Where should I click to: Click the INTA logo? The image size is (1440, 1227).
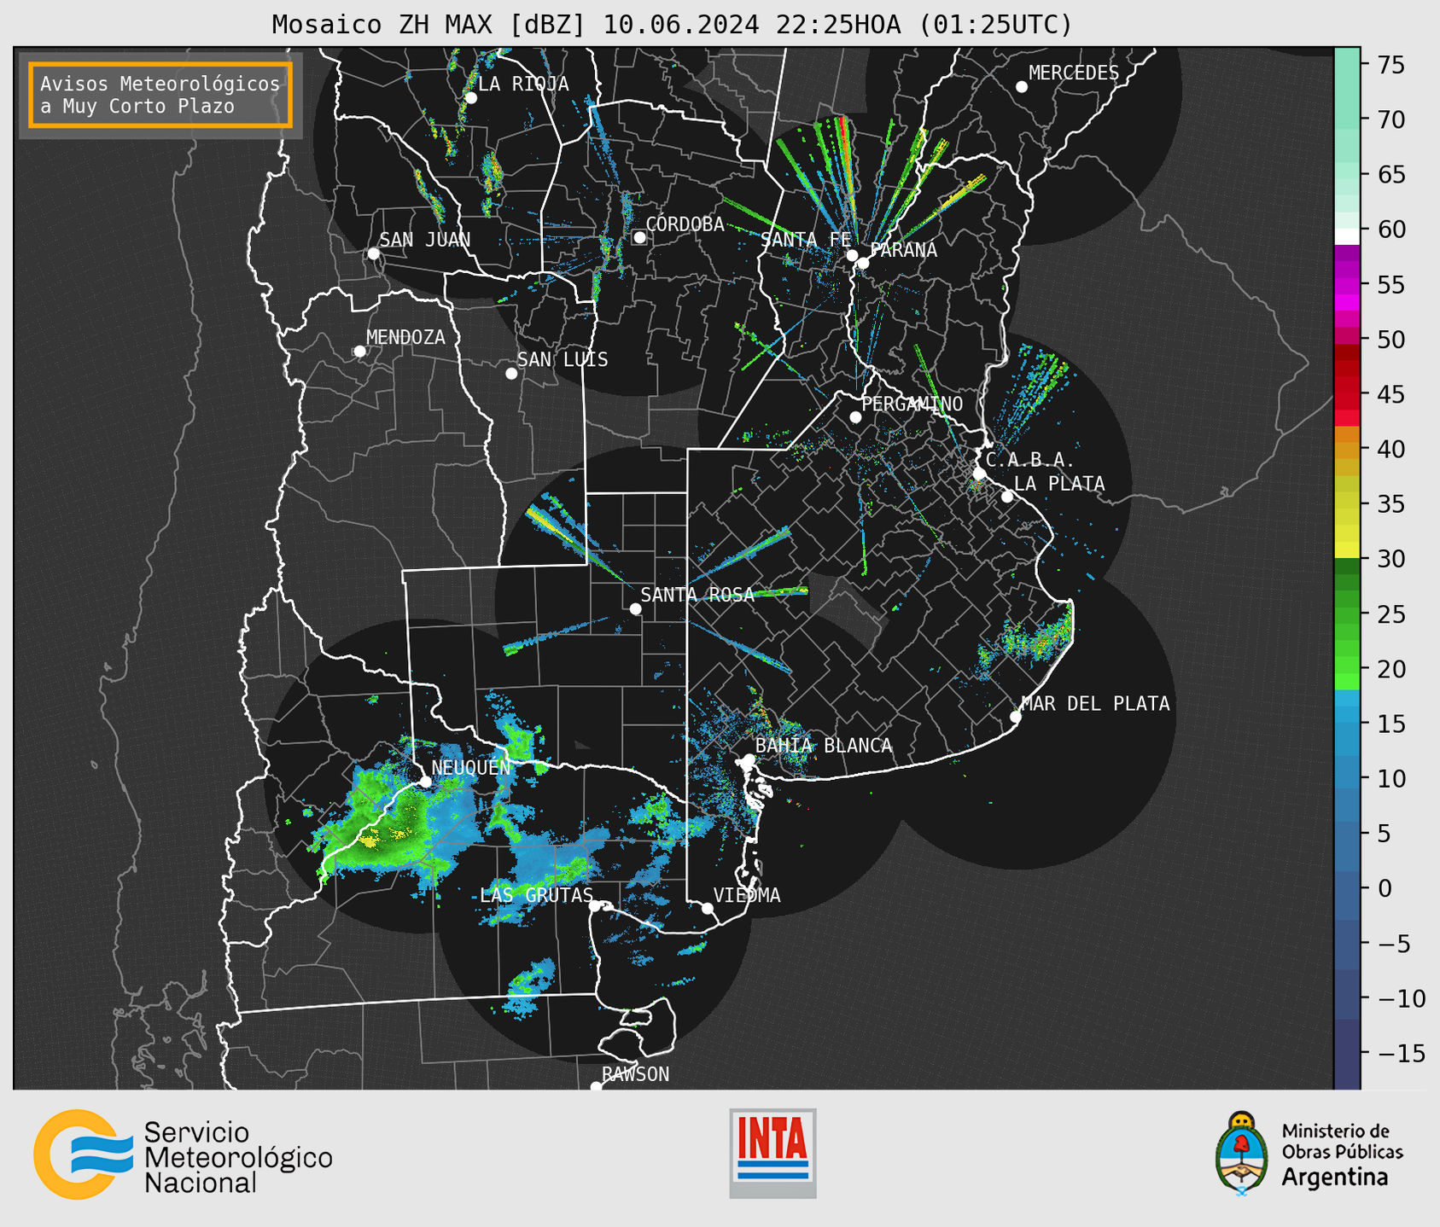[x=772, y=1153]
